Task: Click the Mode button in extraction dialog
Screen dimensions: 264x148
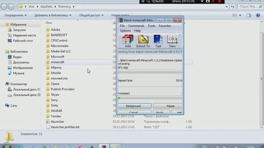Action: [161, 112]
